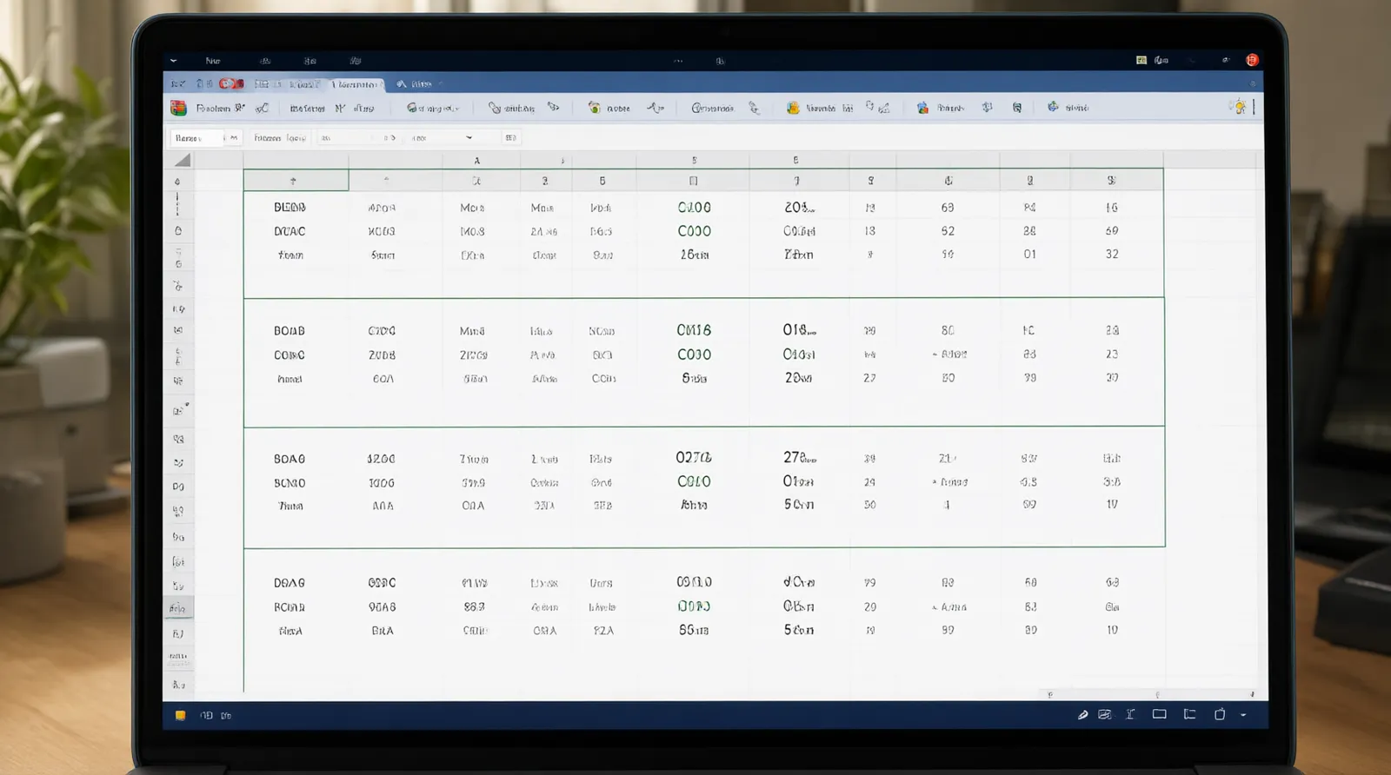Select the highlighted active tab in the tab row
The image size is (1391, 775).
[x=357, y=84]
